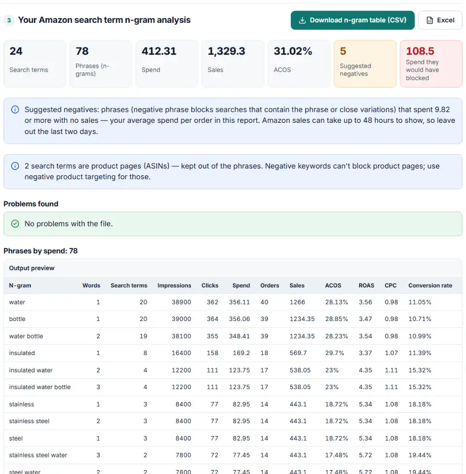This screenshot has width=466, height=474.
Task: Click the 39000 impressions value for bottle
Action: click(182, 319)
